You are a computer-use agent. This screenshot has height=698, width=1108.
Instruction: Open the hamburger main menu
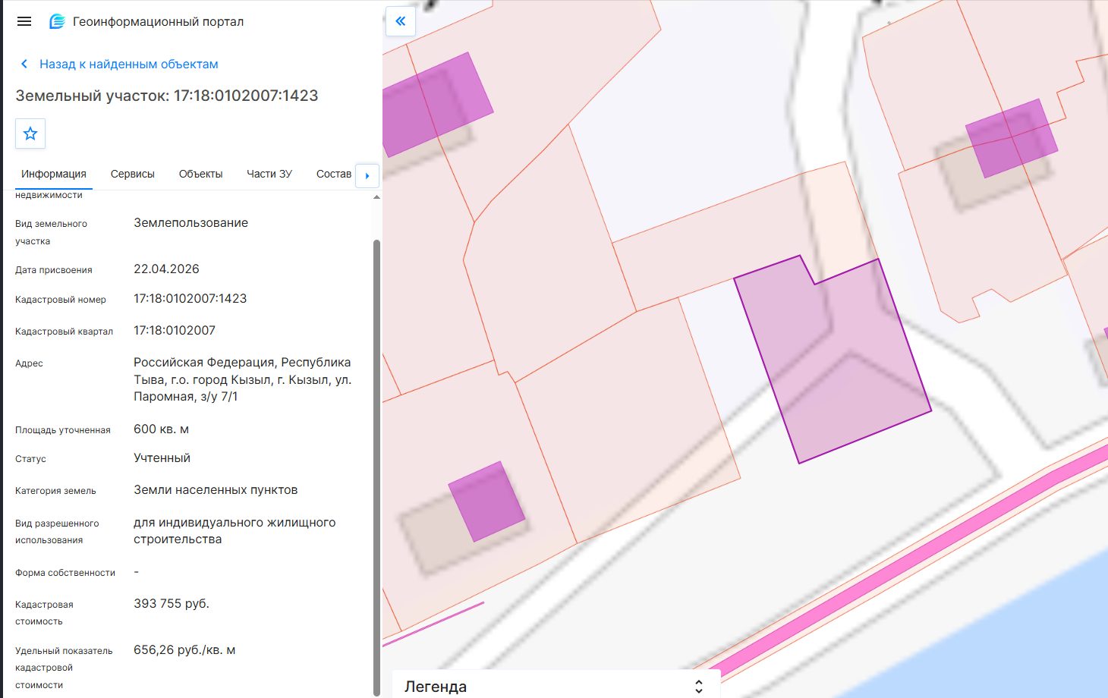[x=24, y=21]
